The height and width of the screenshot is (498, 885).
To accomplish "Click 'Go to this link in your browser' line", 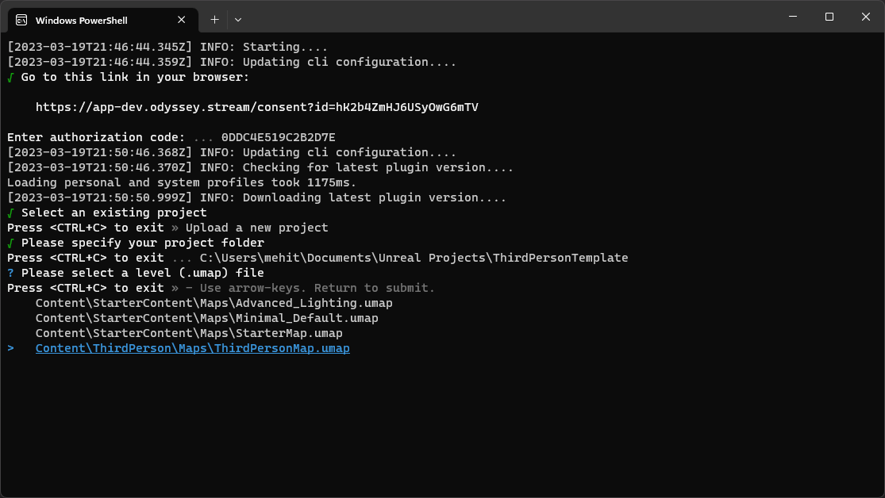I will click(135, 77).
